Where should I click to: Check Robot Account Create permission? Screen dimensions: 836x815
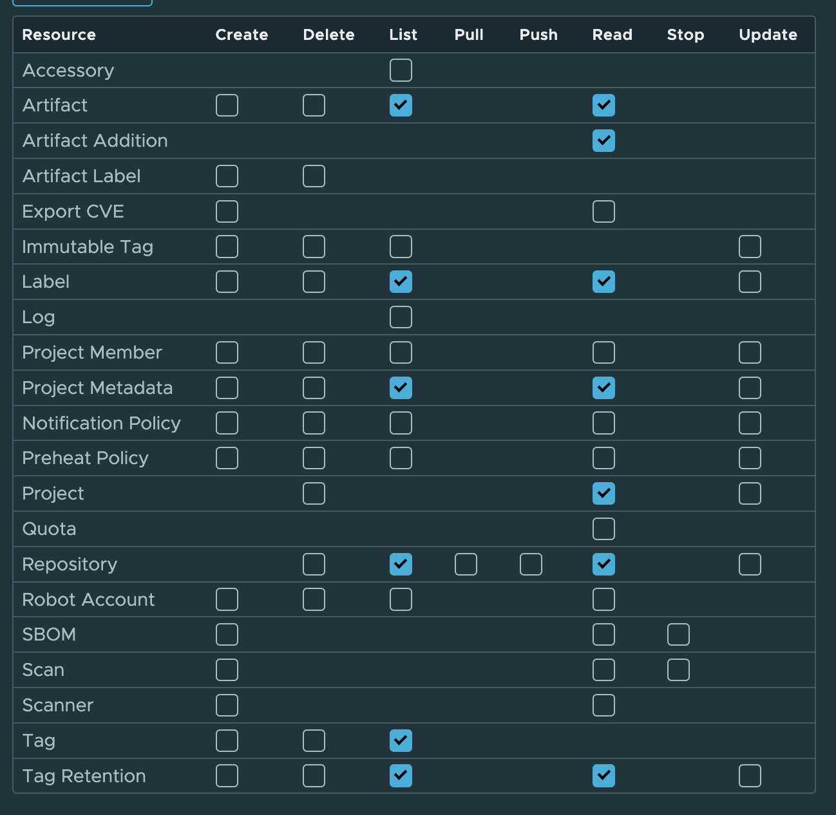pyautogui.click(x=227, y=600)
